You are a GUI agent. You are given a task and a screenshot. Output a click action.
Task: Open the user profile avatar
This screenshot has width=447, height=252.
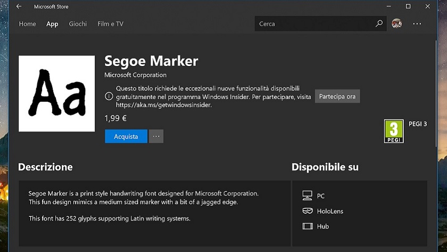coord(397,23)
